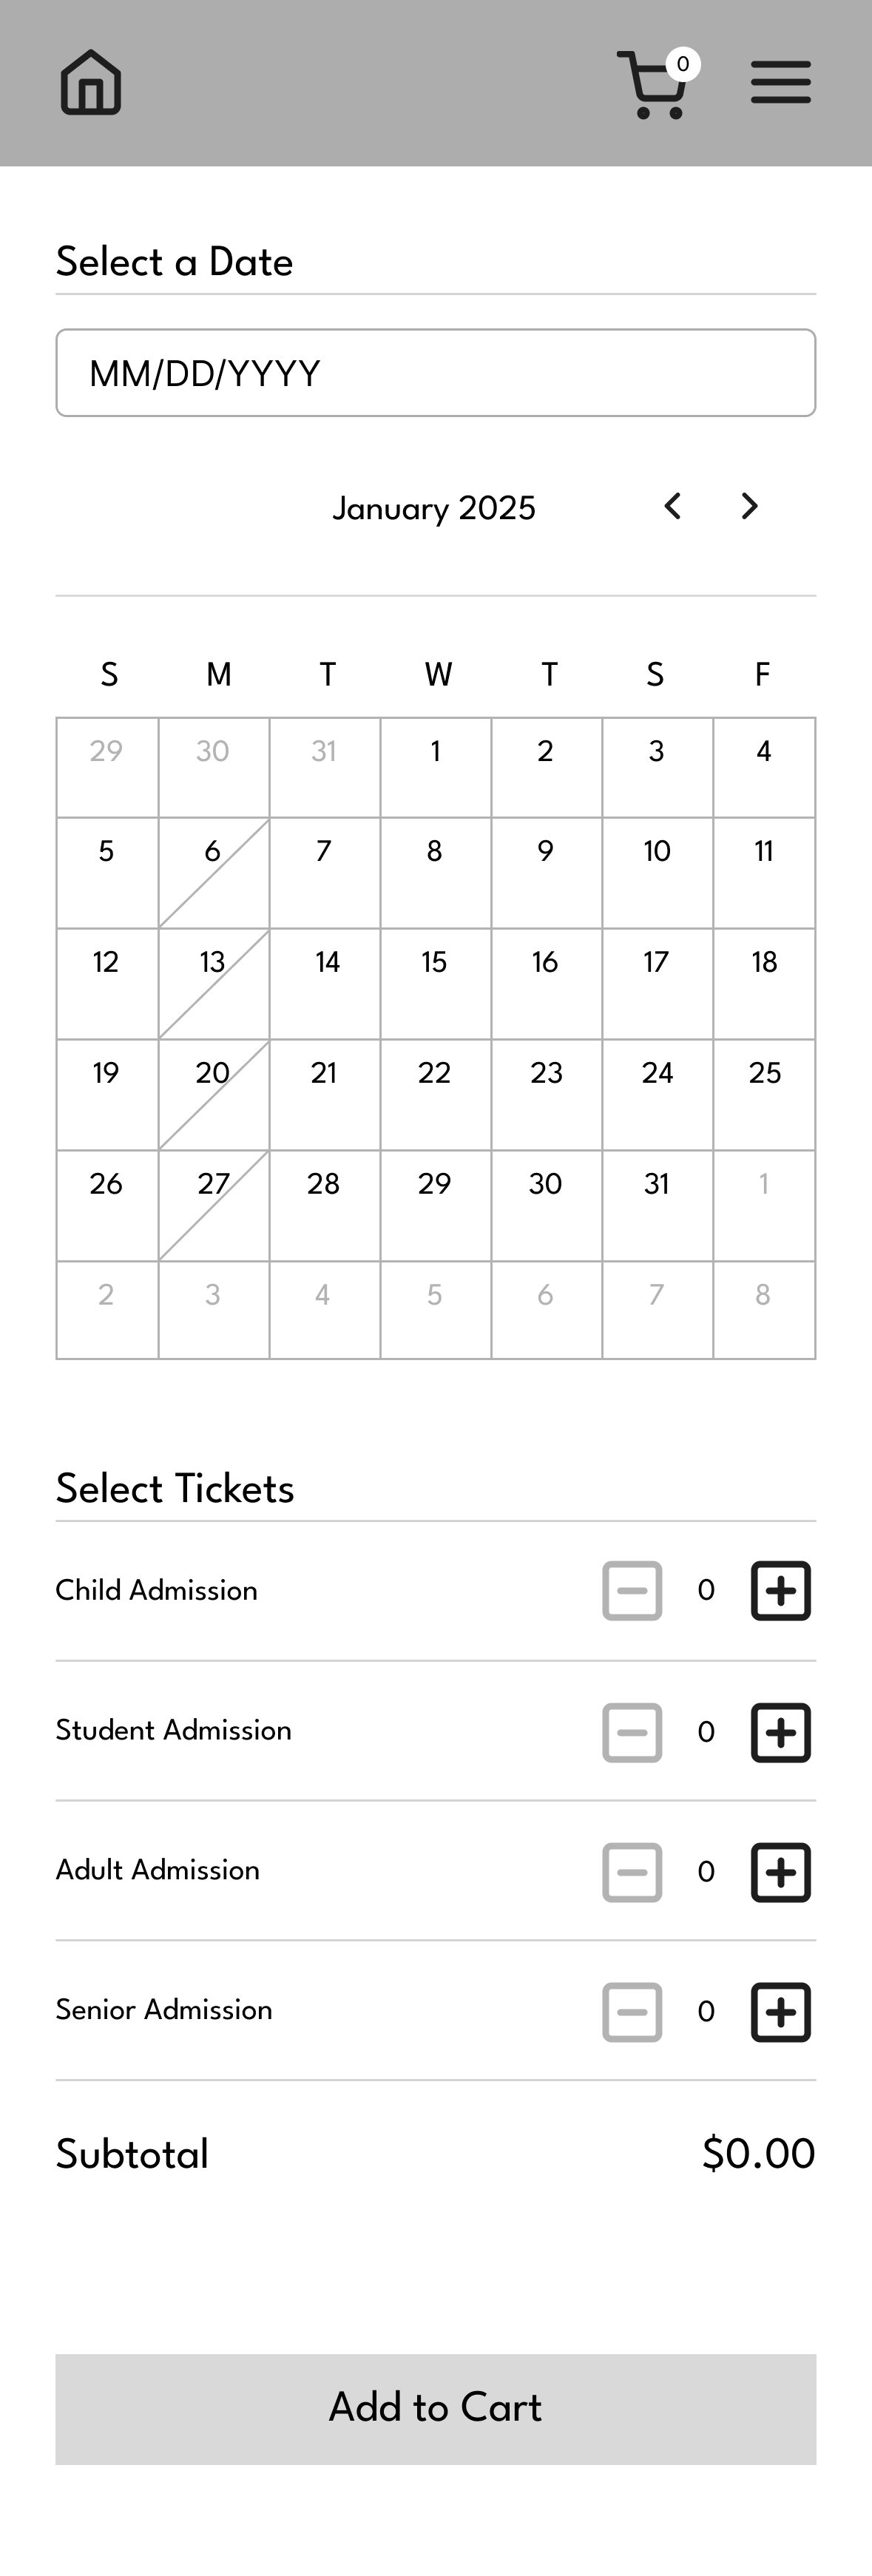Viewport: 872px width, 2576px height.
Task: Decrease Adult Admission ticket count
Action: coord(632,1872)
